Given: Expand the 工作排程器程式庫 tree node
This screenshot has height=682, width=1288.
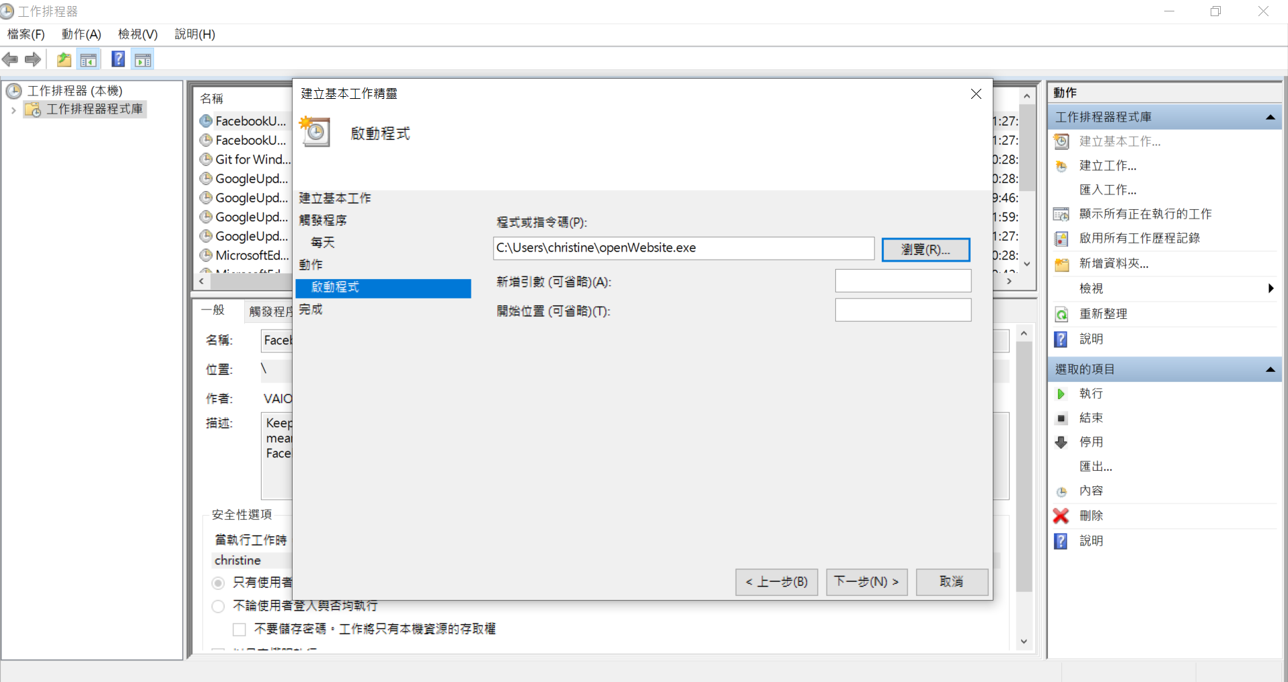Looking at the screenshot, I should (x=13, y=110).
